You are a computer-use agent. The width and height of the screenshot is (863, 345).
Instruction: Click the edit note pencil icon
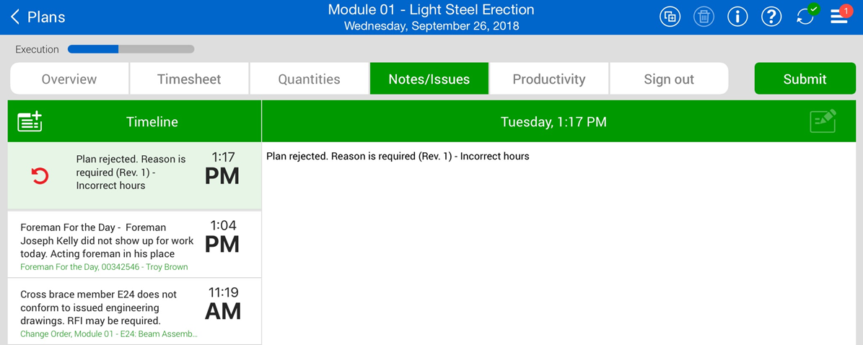(823, 121)
